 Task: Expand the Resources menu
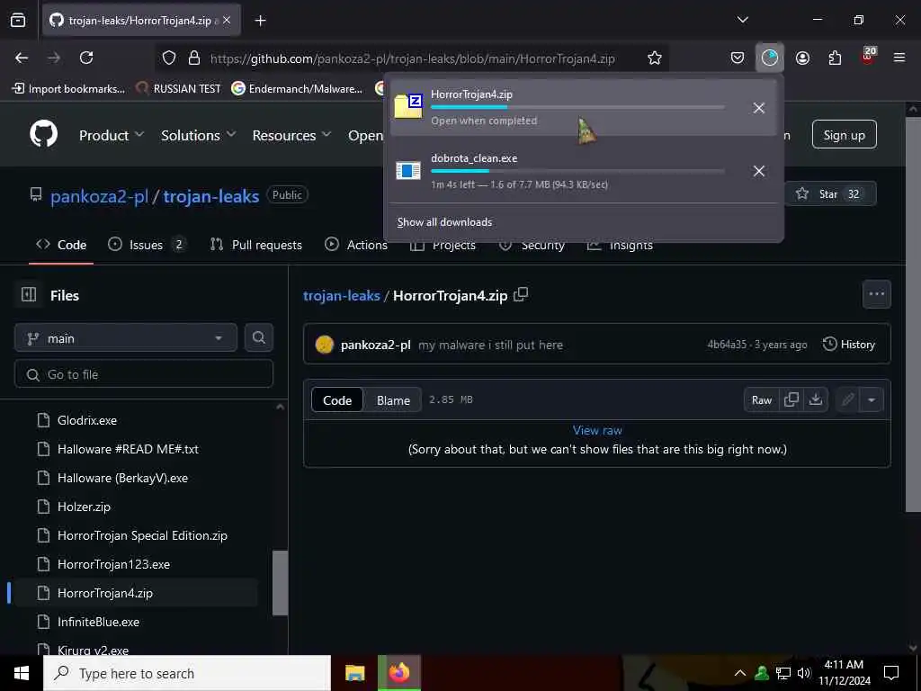click(291, 135)
